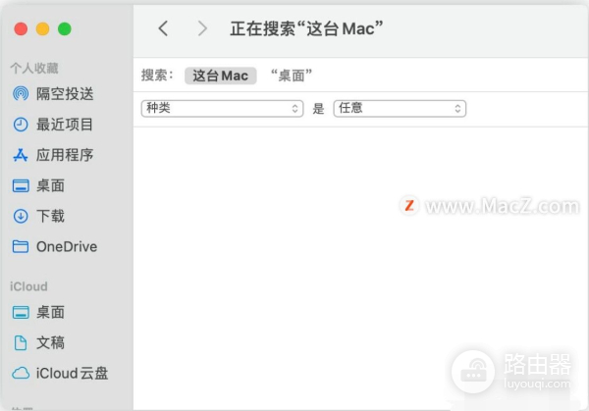589x411 pixels.
Task: Open OneDrive in the sidebar
Action: click(67, 246)
